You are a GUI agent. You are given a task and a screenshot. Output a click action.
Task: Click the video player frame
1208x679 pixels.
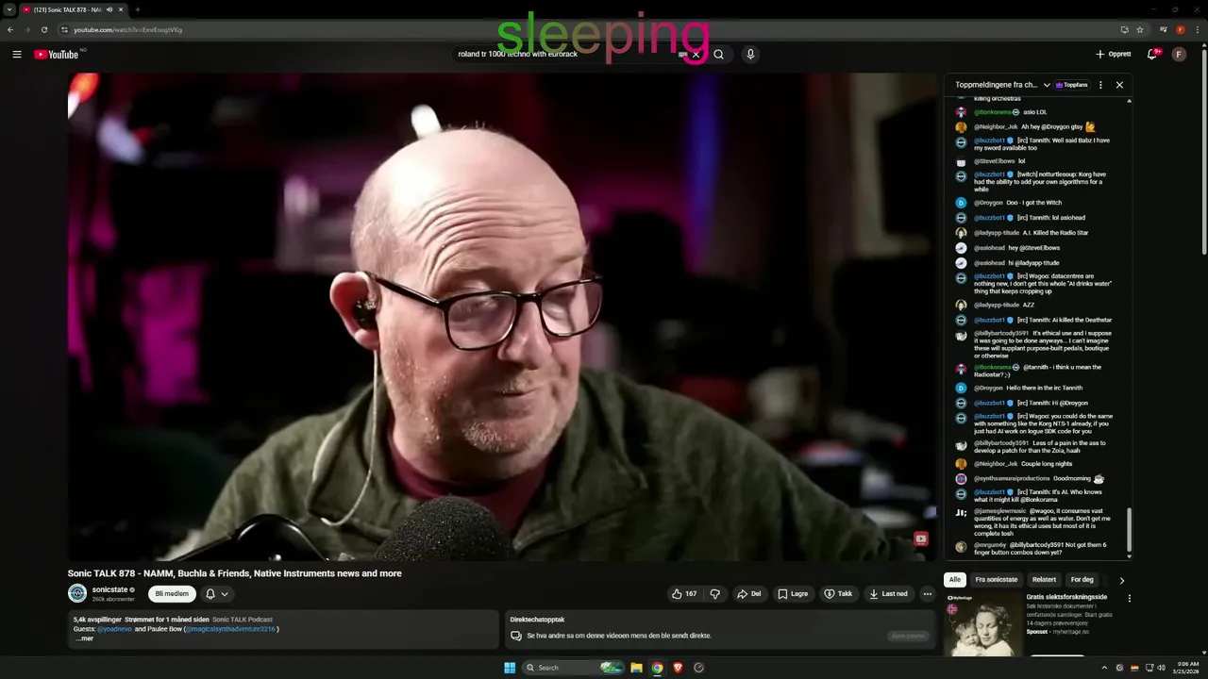tap(502, 317)
